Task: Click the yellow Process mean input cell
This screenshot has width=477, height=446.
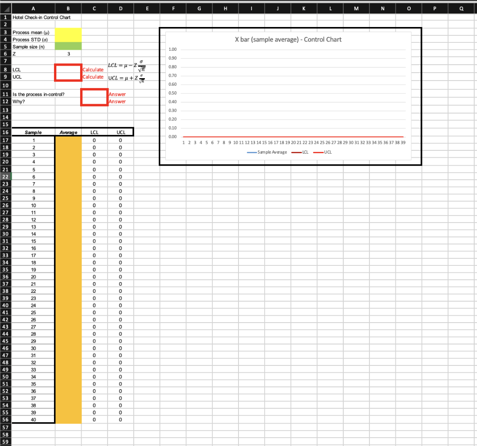Action: tap(68, 32)
